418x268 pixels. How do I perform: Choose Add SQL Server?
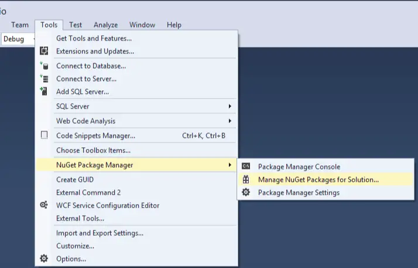click(136, 91)
